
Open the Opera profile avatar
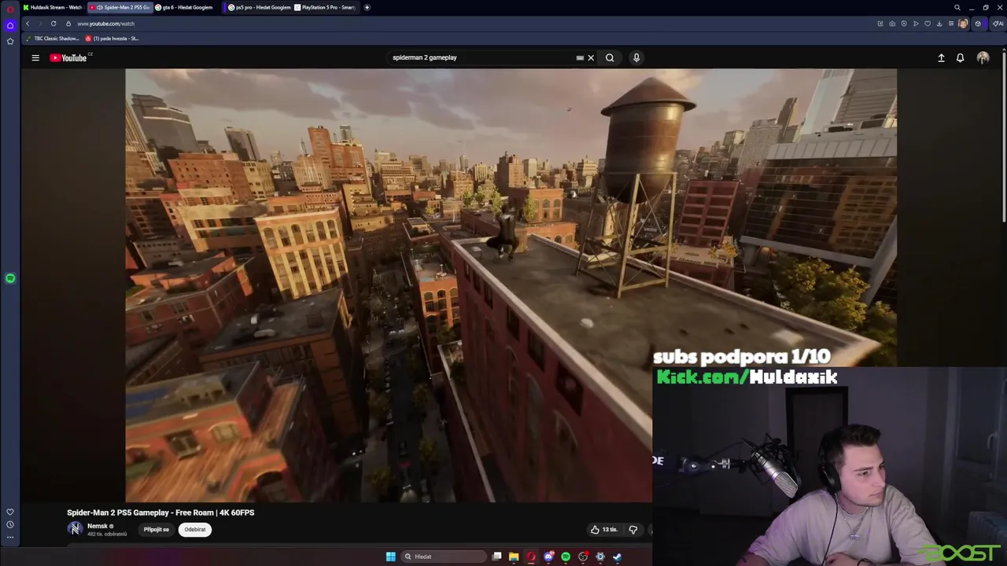(963, 24)
